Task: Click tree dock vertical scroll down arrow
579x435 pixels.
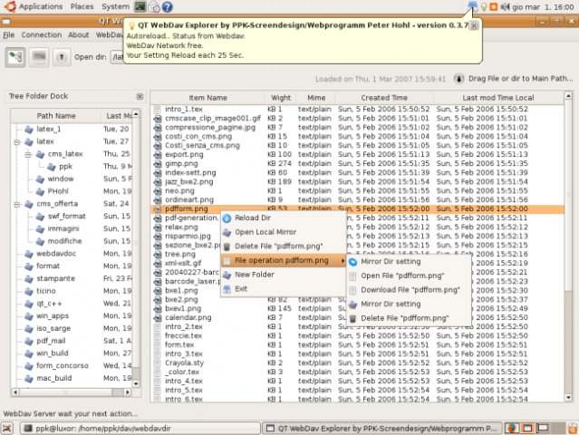Action: click(x=136, y=383)
